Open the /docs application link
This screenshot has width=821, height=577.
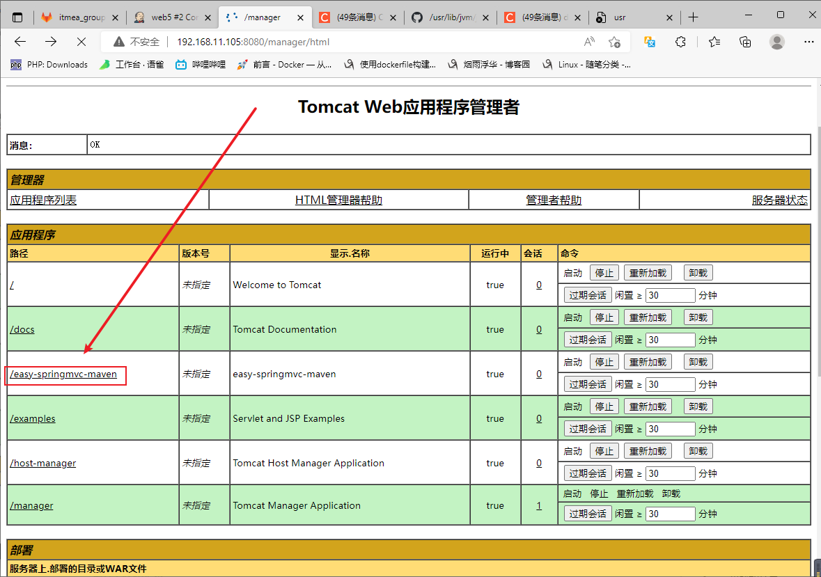pyautogui.click(x=22, y=329)
